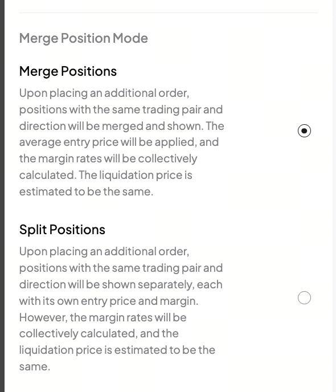Tap the Merge Positions option title
This screenshot has height=392, width=336.
tap(68, 71)
